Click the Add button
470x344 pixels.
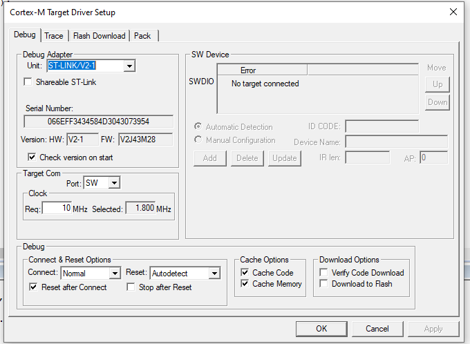click(x=210, y=158)
